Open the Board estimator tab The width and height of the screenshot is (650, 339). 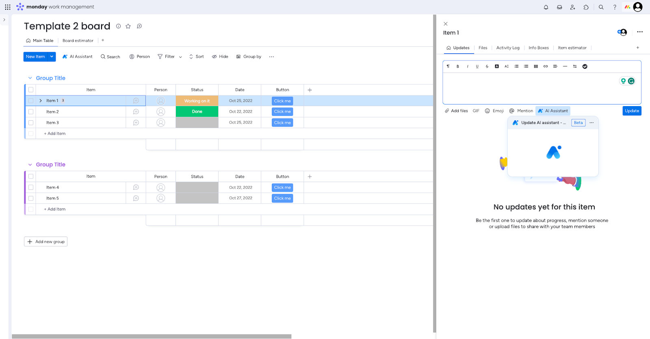(x=78, y=41)
